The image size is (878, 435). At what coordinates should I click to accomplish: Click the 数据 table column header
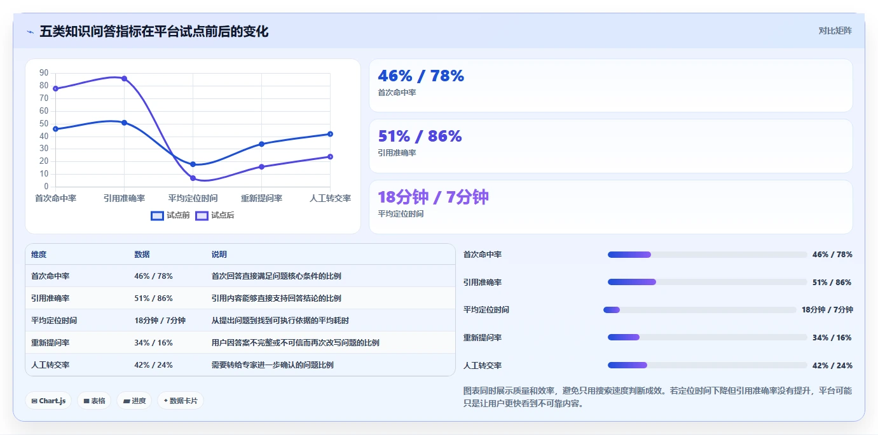point(142,254)
